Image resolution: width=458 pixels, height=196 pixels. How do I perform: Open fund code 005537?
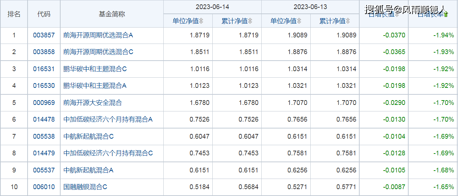click(x=44, y=170)
